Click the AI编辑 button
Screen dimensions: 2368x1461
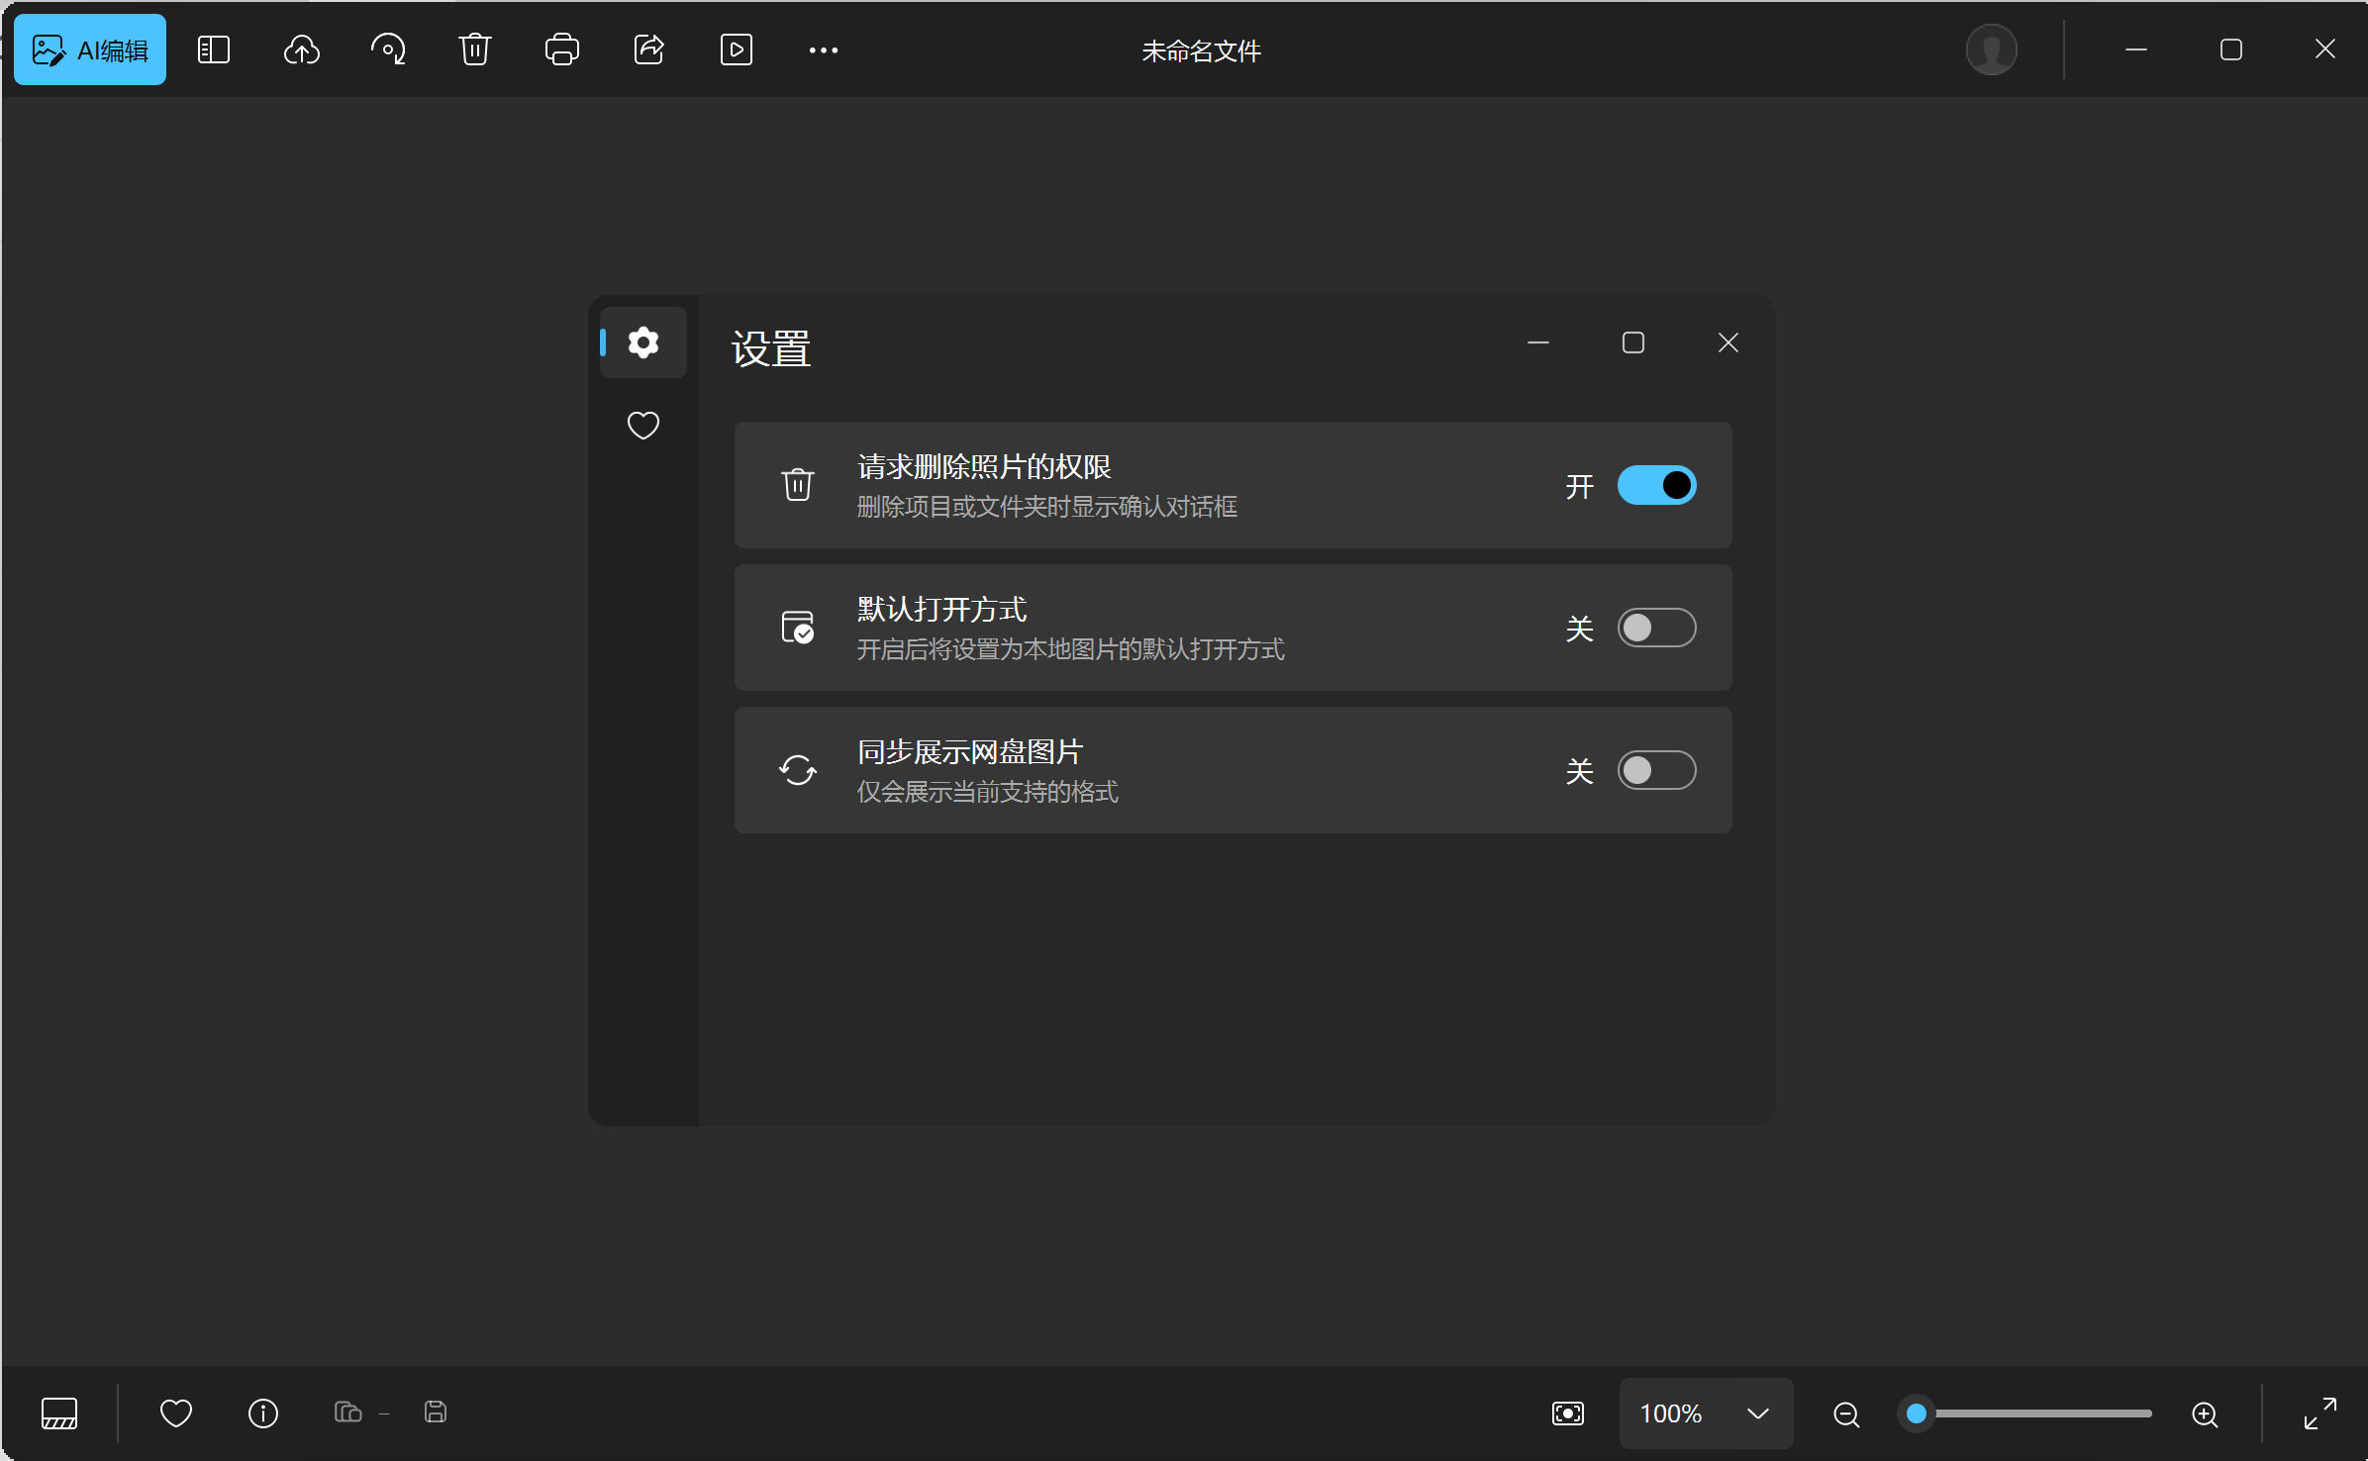90,50
